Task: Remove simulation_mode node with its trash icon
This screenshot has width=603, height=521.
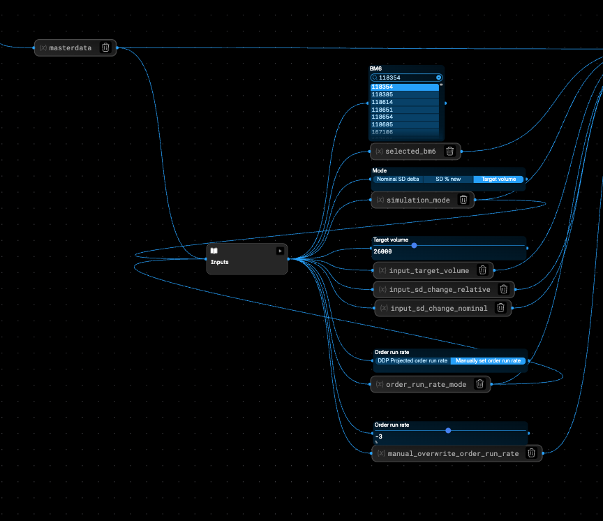Action: (463, 200)
